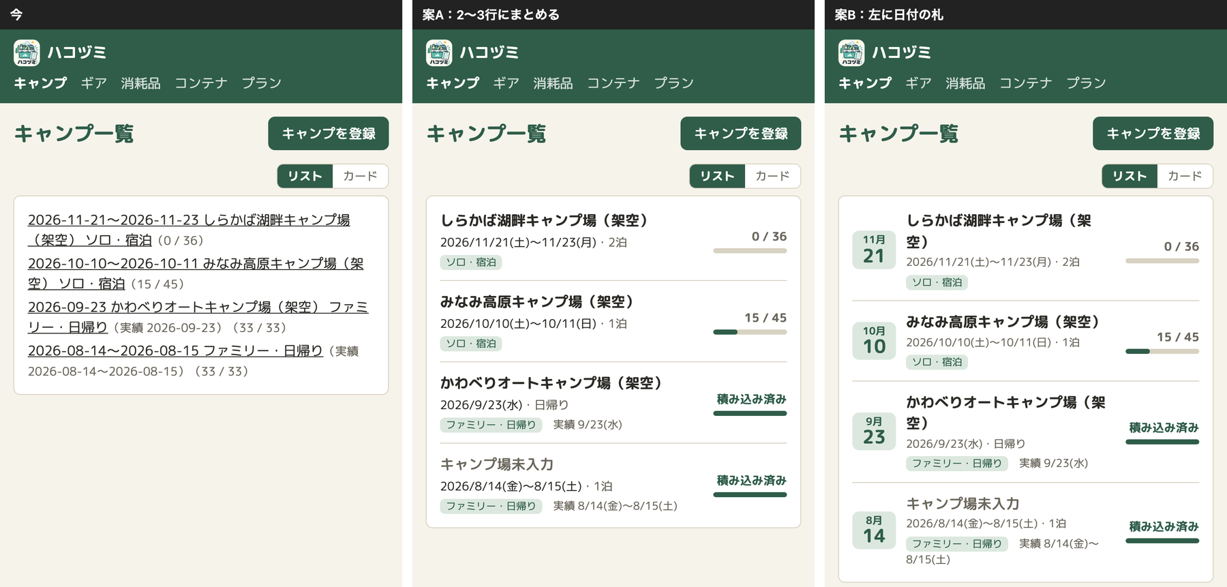Open the 2026-08-14 ファミリー・日帰り link in the 今 panel
1227x587 pixels.
point(175,350)
